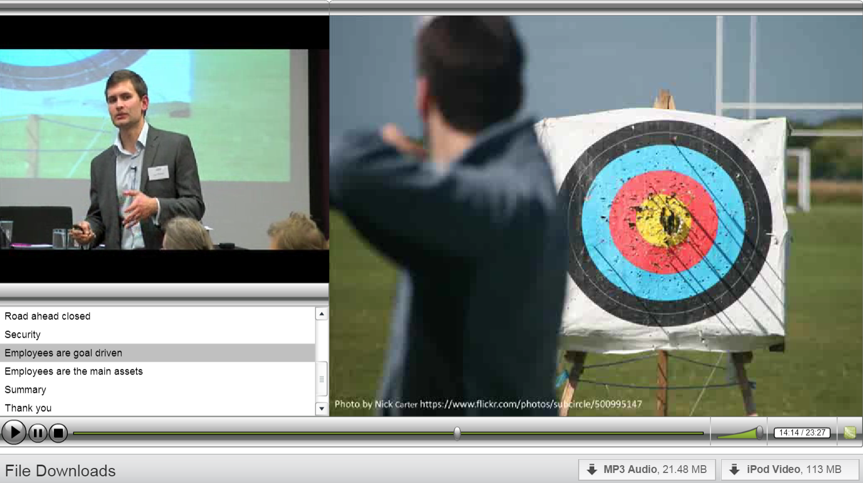Download the iPod Video file
The width and height of the screenshot is (863, 483).
pyautogui.click(x=790, y=470)
